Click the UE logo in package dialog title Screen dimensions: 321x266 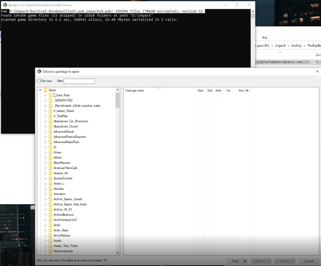pyautogui.click(x=39, y=71)
